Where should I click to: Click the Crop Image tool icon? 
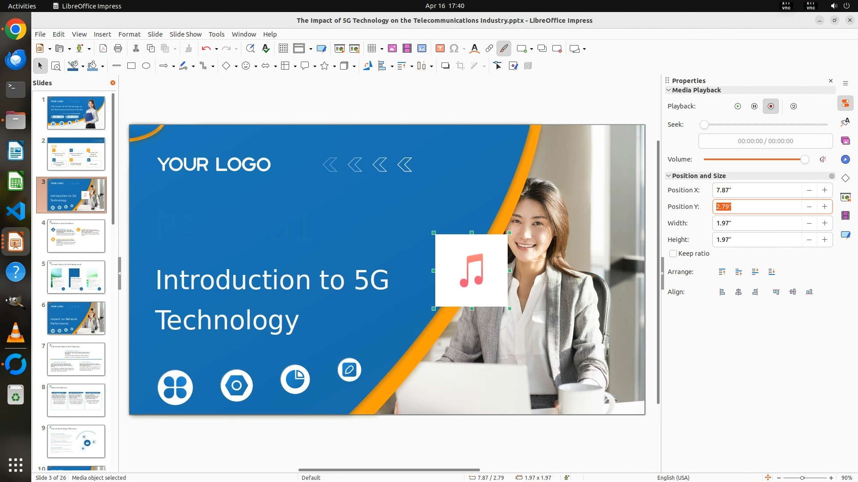(x=460, y=66)
